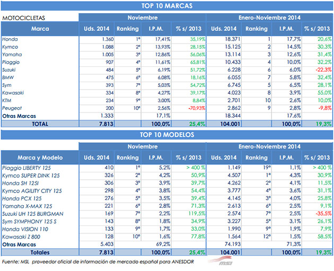334x271 pixels.
Task: Click Noviembre header in models table
Action: (x=143, y=146)
